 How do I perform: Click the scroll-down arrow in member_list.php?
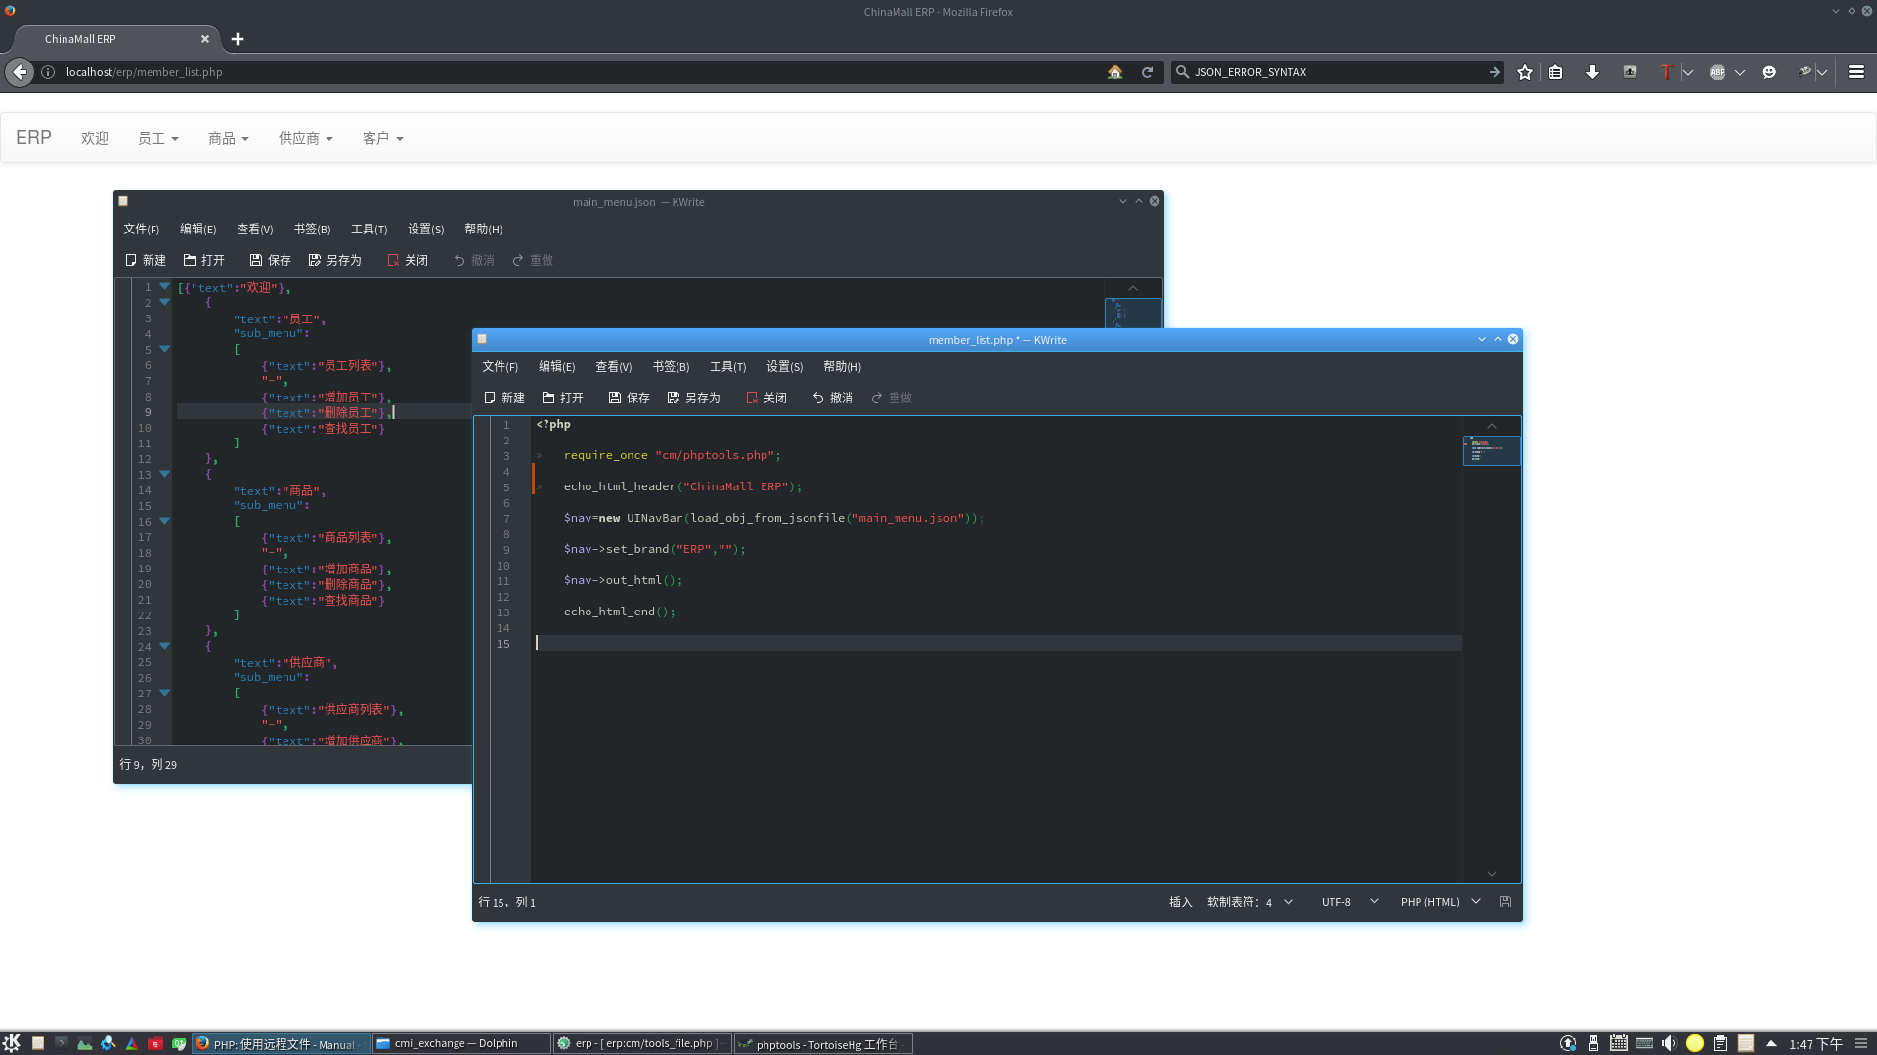[1492, 874]
